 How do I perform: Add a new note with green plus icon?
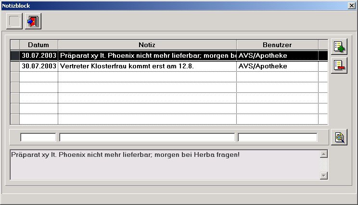pos(339,47)
